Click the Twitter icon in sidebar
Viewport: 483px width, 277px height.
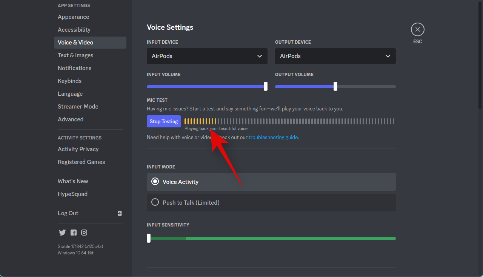click(x=62, y=233)
